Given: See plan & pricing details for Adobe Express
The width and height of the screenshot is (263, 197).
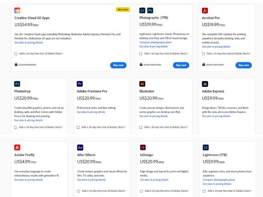Looking at the screenshot, I should 216,116.
